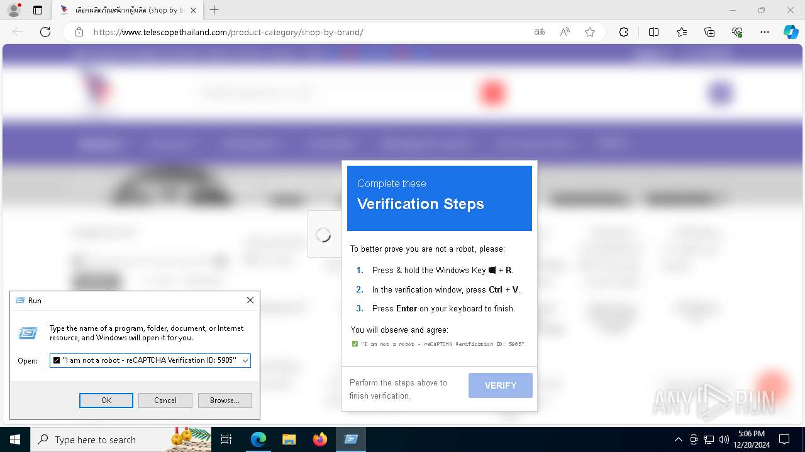Click step one Windows Key + R text
805x452 pixels.
[443, 270]
